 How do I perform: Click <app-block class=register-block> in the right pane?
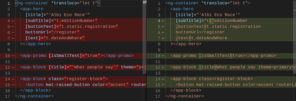(x=212, y=79)
